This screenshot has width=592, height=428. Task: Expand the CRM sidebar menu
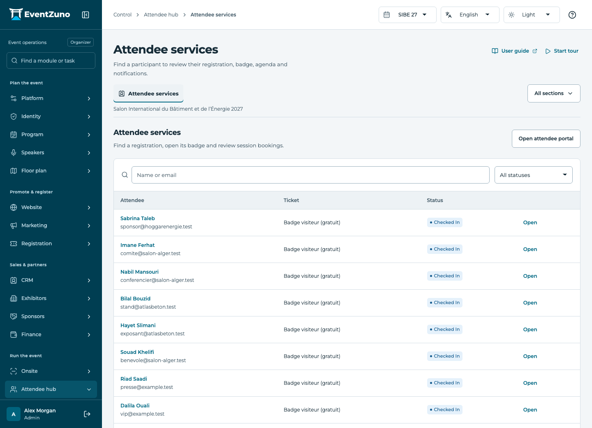click(51, 280)
